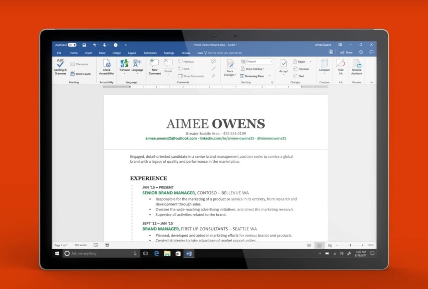Image resolution: width=428 pixels, height=289 pixels.
Task: Click the zoom slider in status bar
Action: click(x=350, y=245)
